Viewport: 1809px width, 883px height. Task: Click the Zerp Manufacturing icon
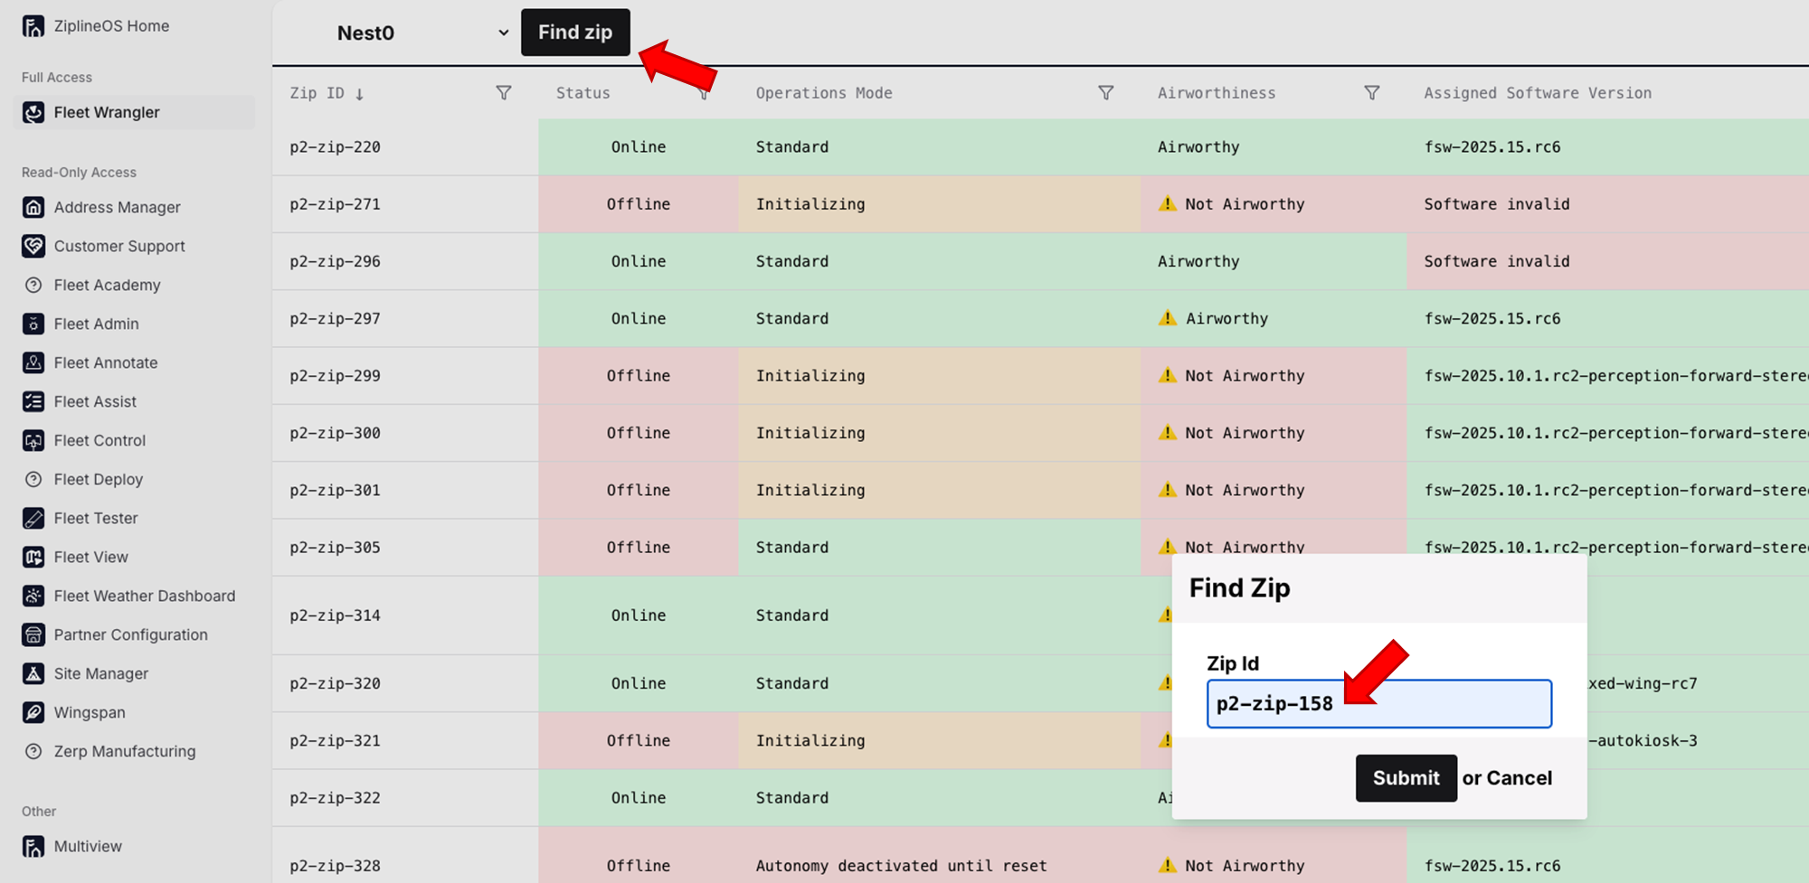(x=33, y=751)
